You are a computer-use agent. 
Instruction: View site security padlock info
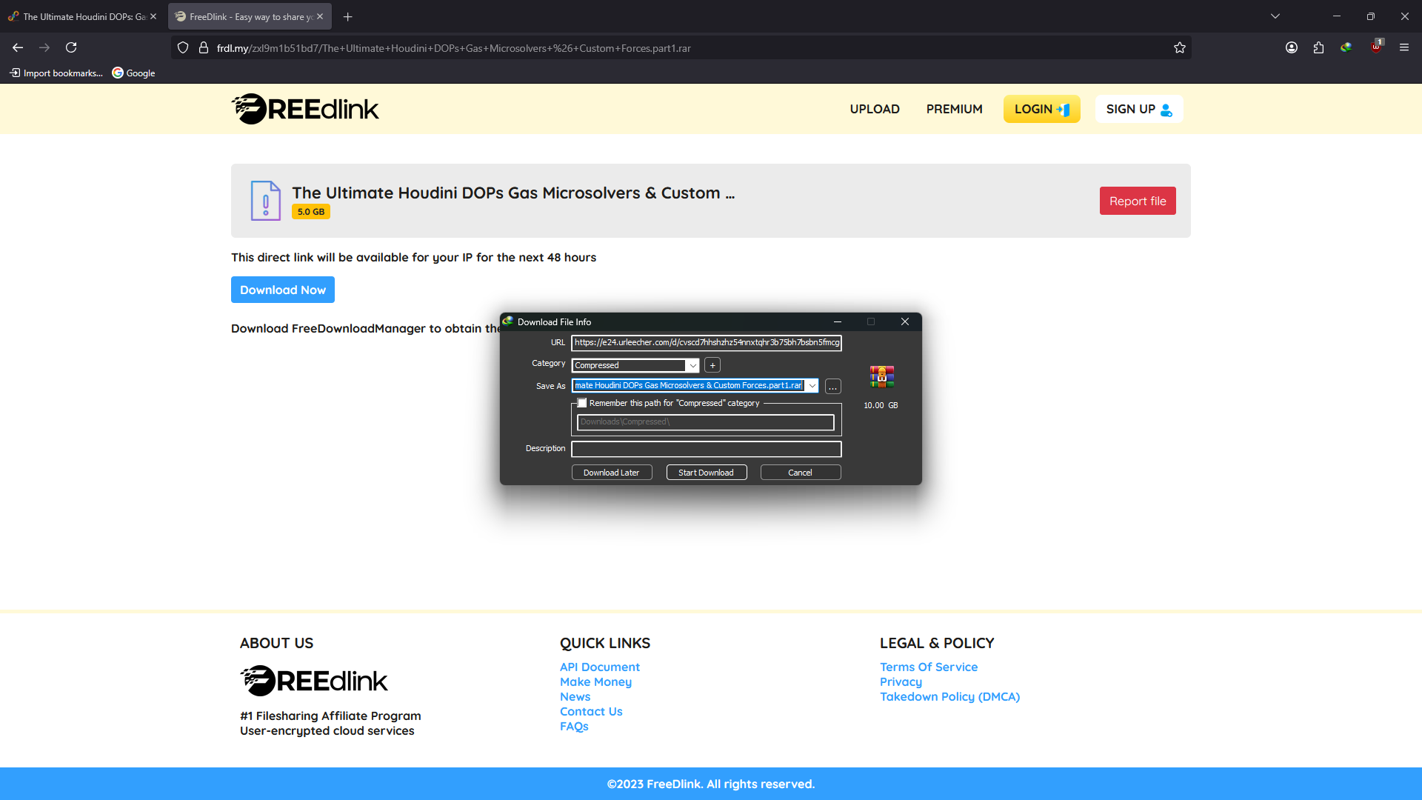point(204,48)
